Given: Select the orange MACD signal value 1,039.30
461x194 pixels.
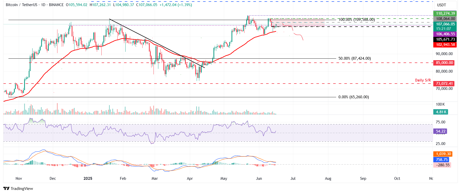Looking at the screenshot, I should click(x=443, y=154).
